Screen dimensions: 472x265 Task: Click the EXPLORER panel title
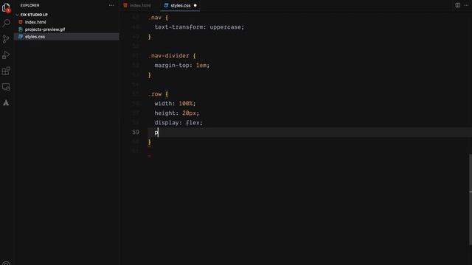click(x=29, y=5)
